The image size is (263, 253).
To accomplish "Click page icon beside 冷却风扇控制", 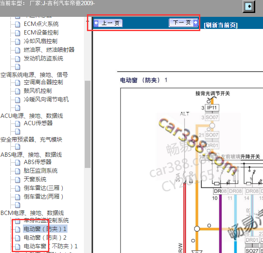I will tap(17, 42).
